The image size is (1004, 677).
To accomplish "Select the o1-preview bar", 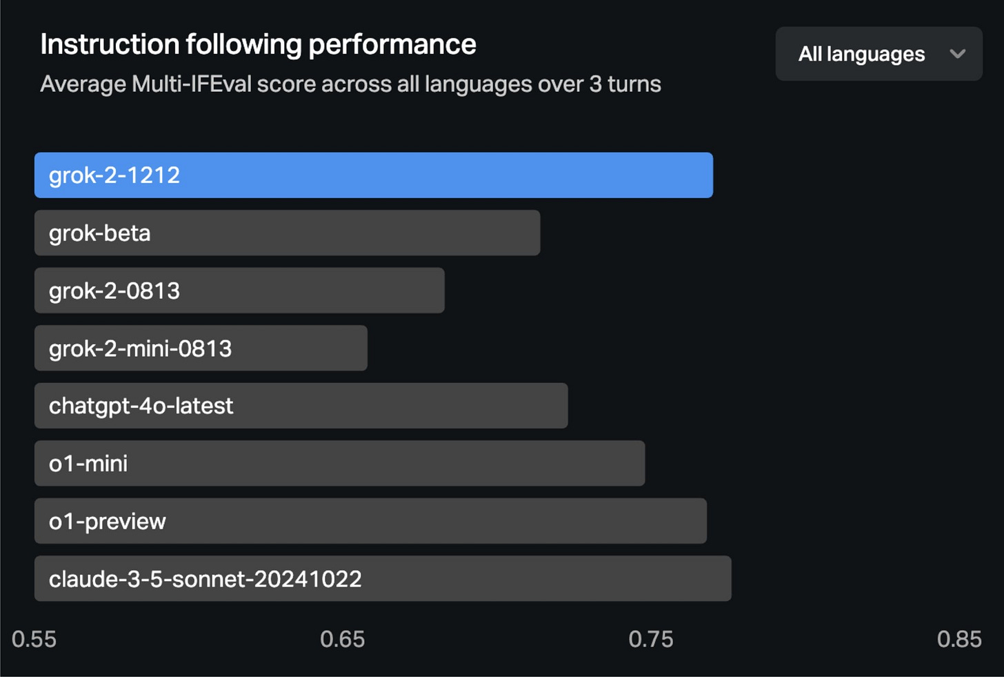I will [x=370, y=521].
